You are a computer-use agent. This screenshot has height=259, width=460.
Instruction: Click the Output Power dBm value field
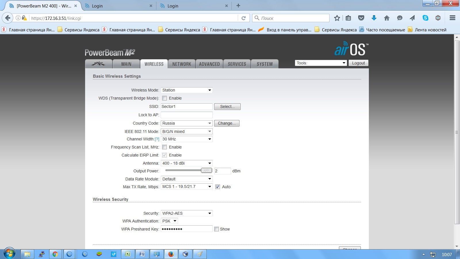tap(223, 171)
